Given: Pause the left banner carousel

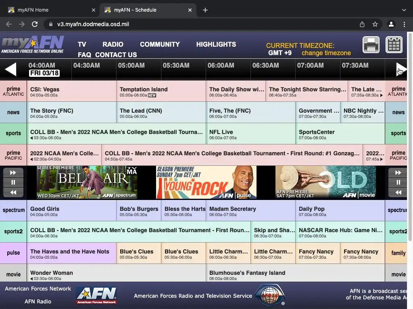Looking at the screenshot, I should [x=13, y=182].
